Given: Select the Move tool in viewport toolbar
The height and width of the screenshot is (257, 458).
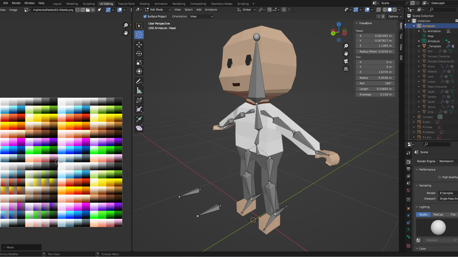Looking at the screenshot, I should pyautogui.click(x=139, y=45).
